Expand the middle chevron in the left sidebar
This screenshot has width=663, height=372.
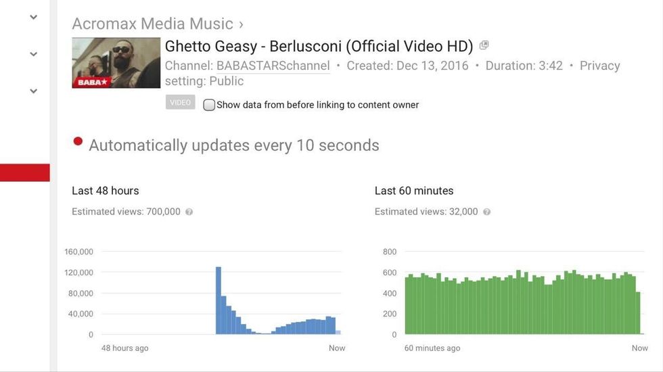pos(33,54)
